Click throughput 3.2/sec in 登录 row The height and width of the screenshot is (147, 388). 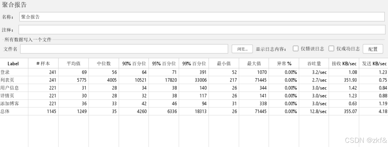(x=320, y=72)
